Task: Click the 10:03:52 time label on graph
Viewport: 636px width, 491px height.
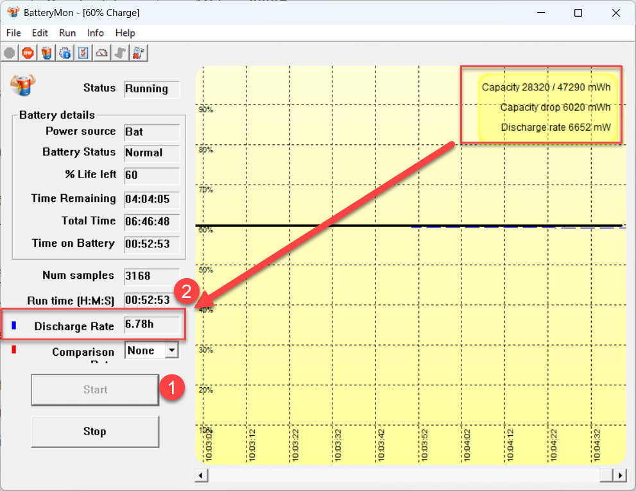Action: click(424, 445)
